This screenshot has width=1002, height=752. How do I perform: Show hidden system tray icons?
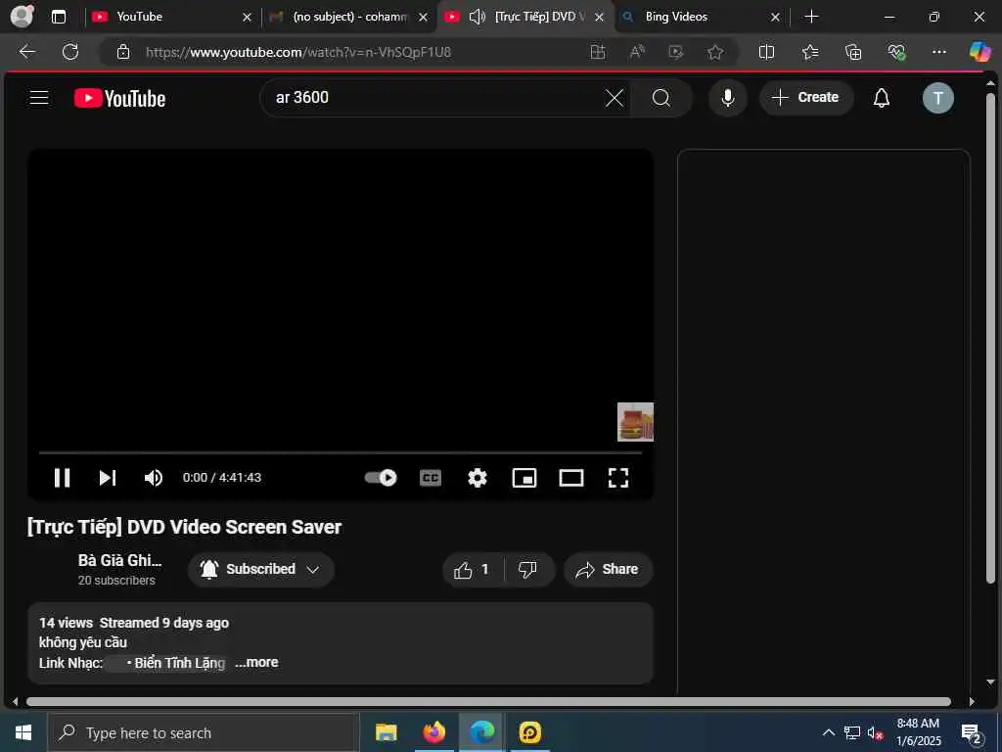[x=828, y=732]
